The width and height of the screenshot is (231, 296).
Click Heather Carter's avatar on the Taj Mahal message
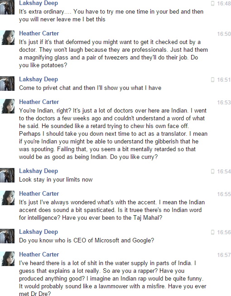[x=7, y=198]
